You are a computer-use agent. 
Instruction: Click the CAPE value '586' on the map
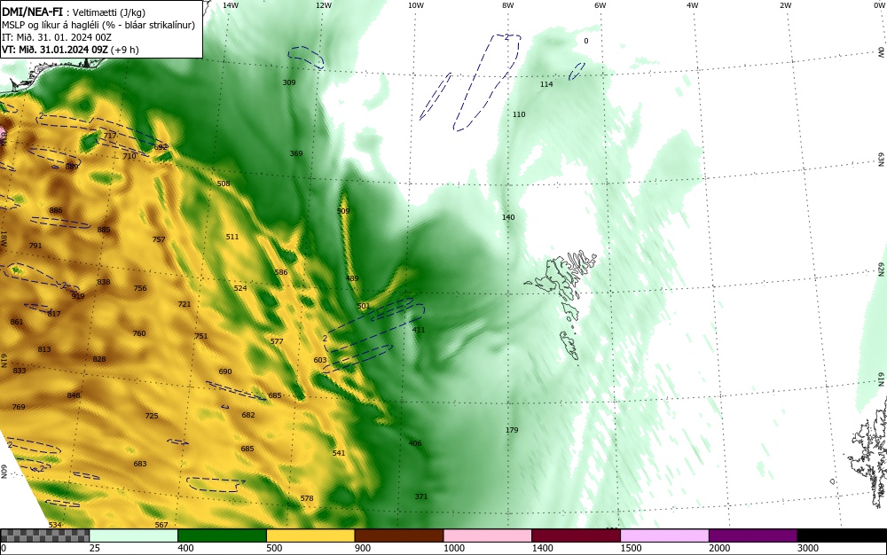[281, 272]
